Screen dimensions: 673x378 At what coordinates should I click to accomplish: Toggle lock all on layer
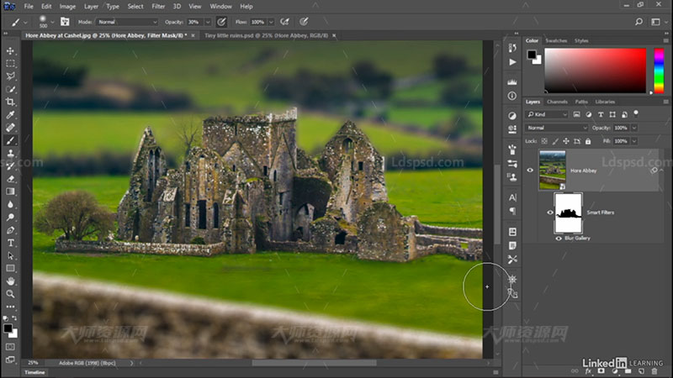tap(588, 141)
